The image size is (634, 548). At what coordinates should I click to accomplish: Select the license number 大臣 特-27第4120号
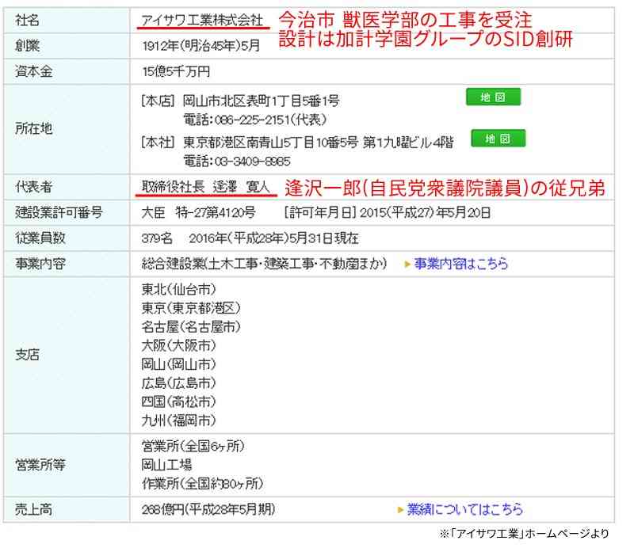tap(198, 212)
